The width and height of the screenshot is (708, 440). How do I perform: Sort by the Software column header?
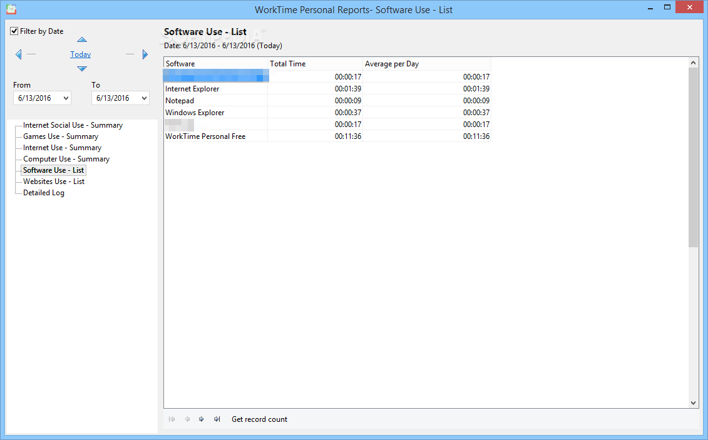(x=215, y=64)
